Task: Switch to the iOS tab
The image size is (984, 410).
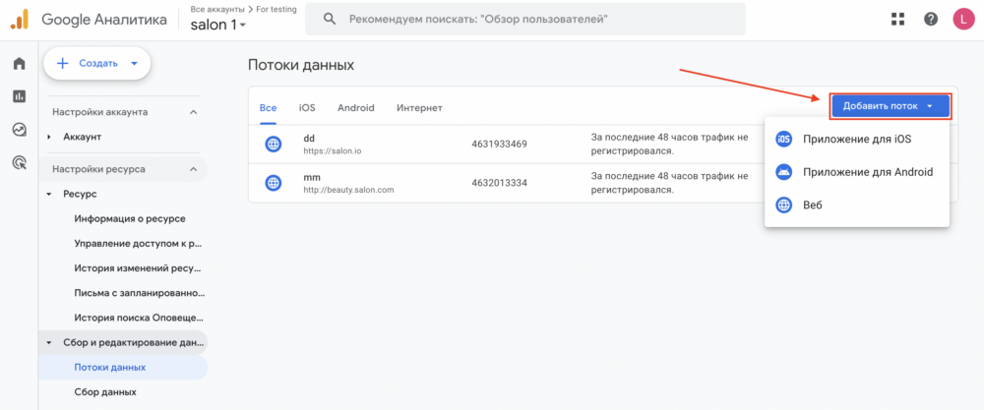Action: click(307, 107)
